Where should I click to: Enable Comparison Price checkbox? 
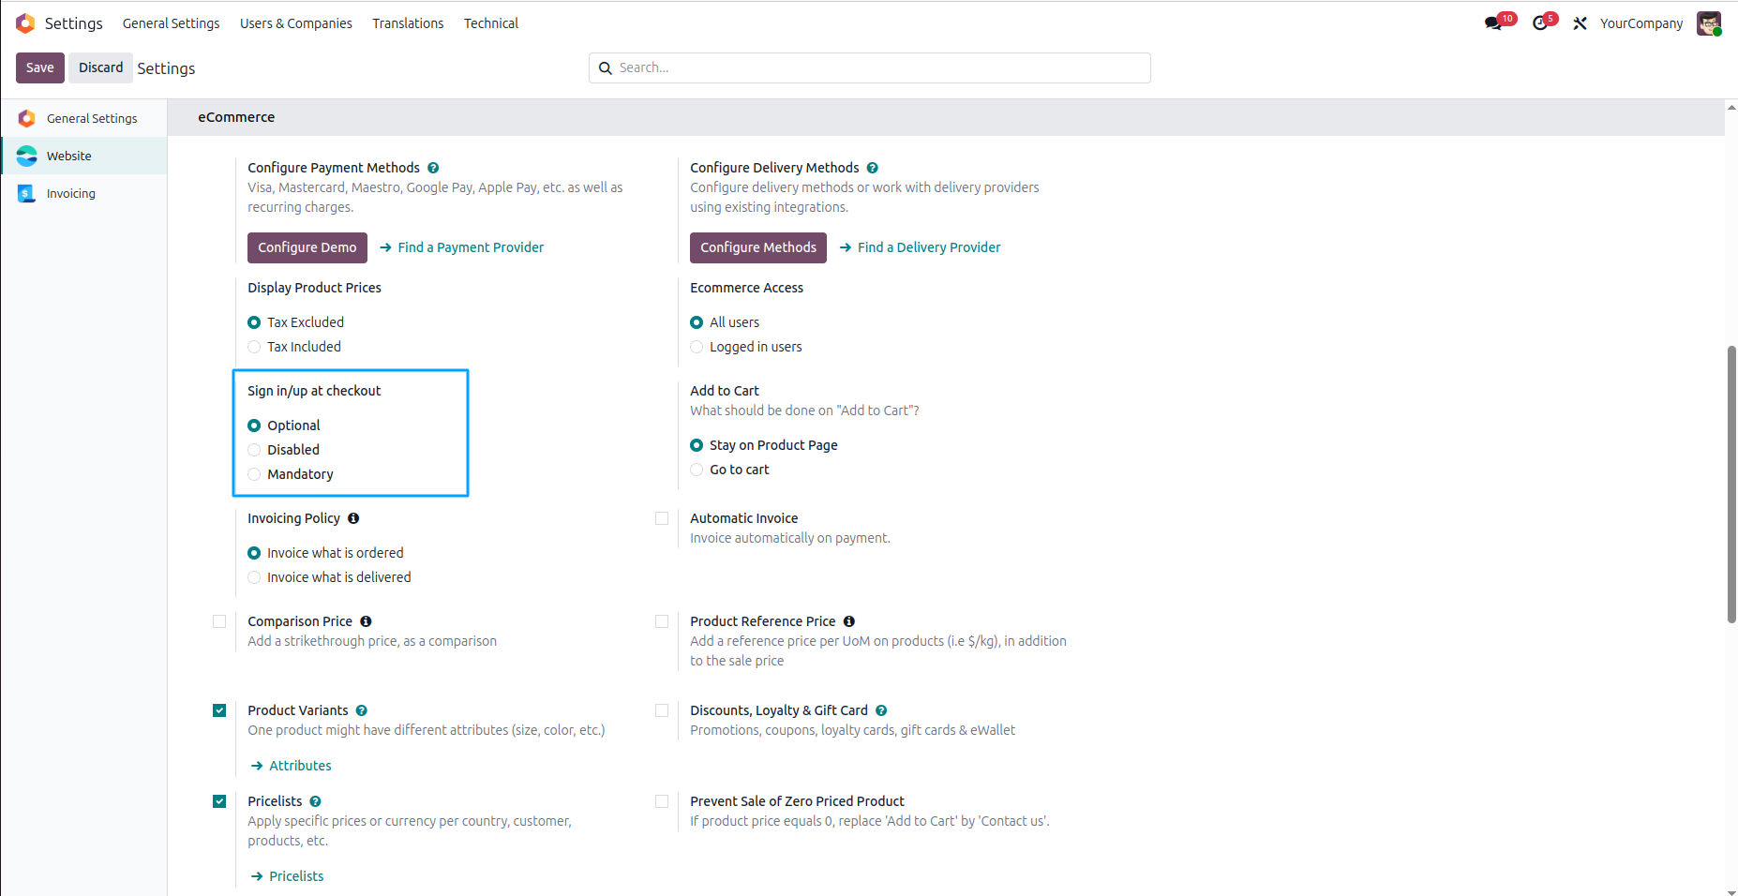219,621
